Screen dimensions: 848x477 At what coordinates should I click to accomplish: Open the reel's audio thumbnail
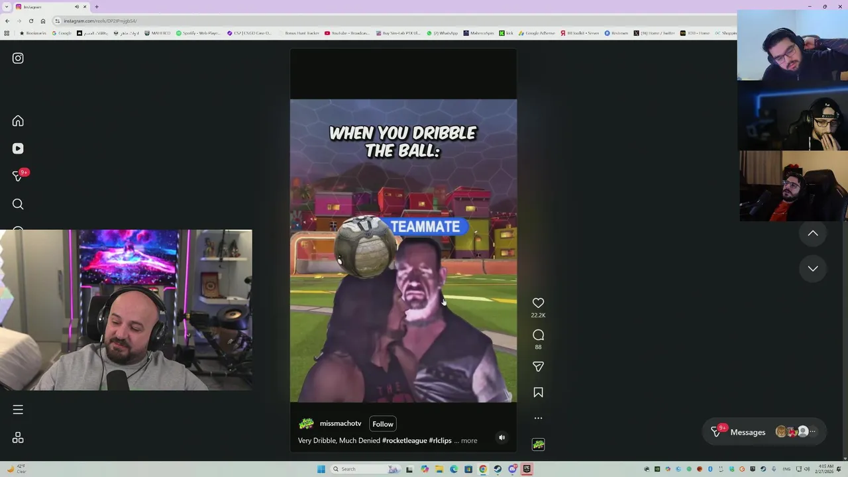coord(538,445)
